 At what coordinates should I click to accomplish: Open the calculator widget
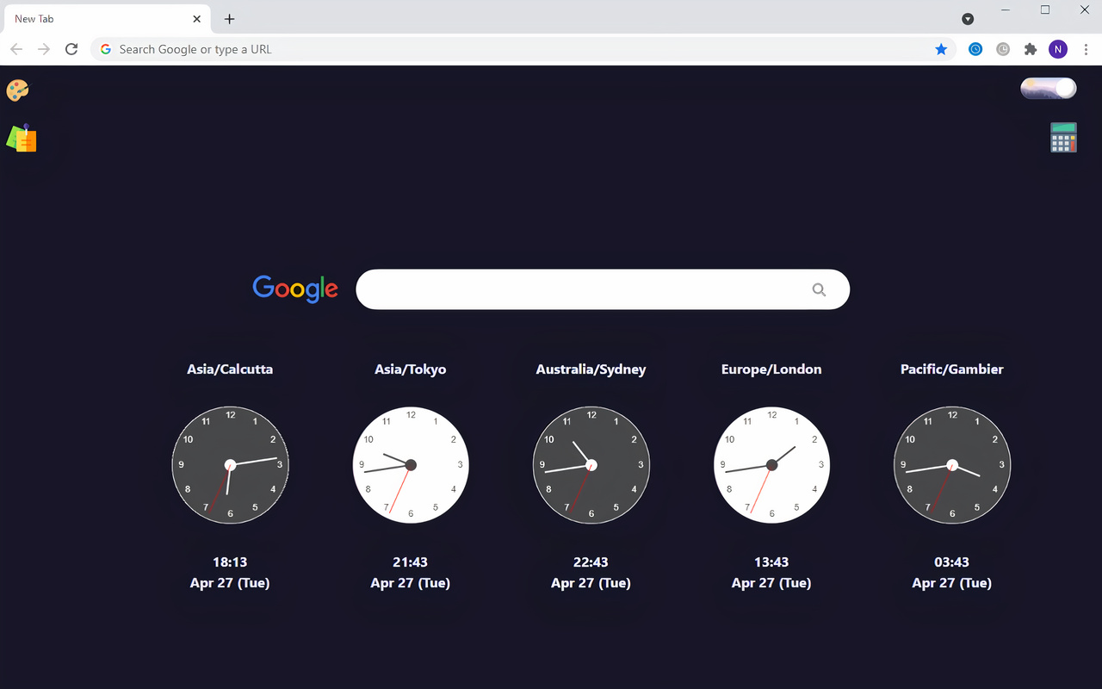(1063, 137)
